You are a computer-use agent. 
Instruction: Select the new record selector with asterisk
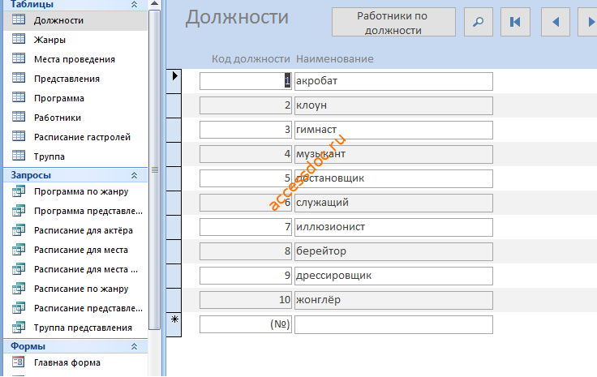(x=174, y=324)
